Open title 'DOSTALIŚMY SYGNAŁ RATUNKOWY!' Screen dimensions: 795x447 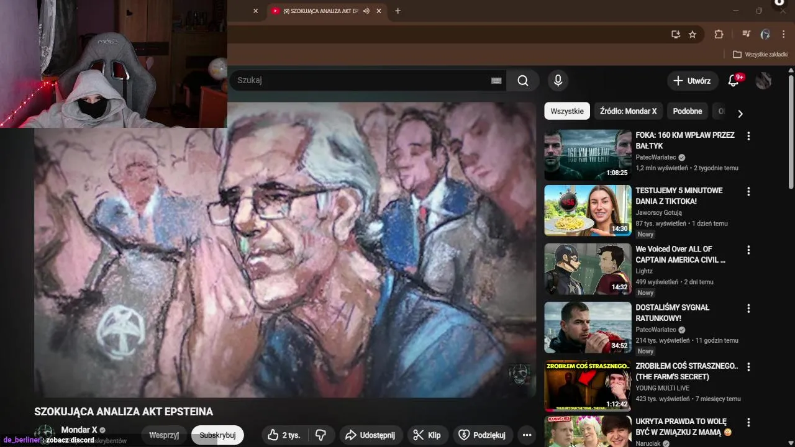coord(672,312)
